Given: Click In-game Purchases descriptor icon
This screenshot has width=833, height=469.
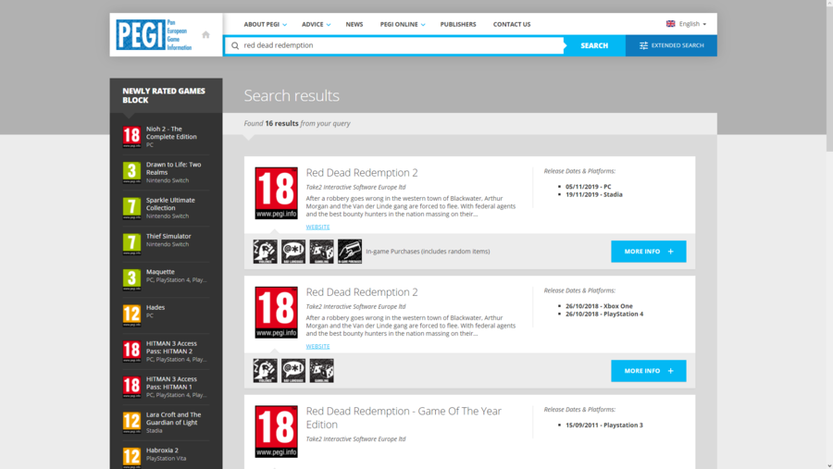Looking at the screenshot, I should click(x=350, y=252).
